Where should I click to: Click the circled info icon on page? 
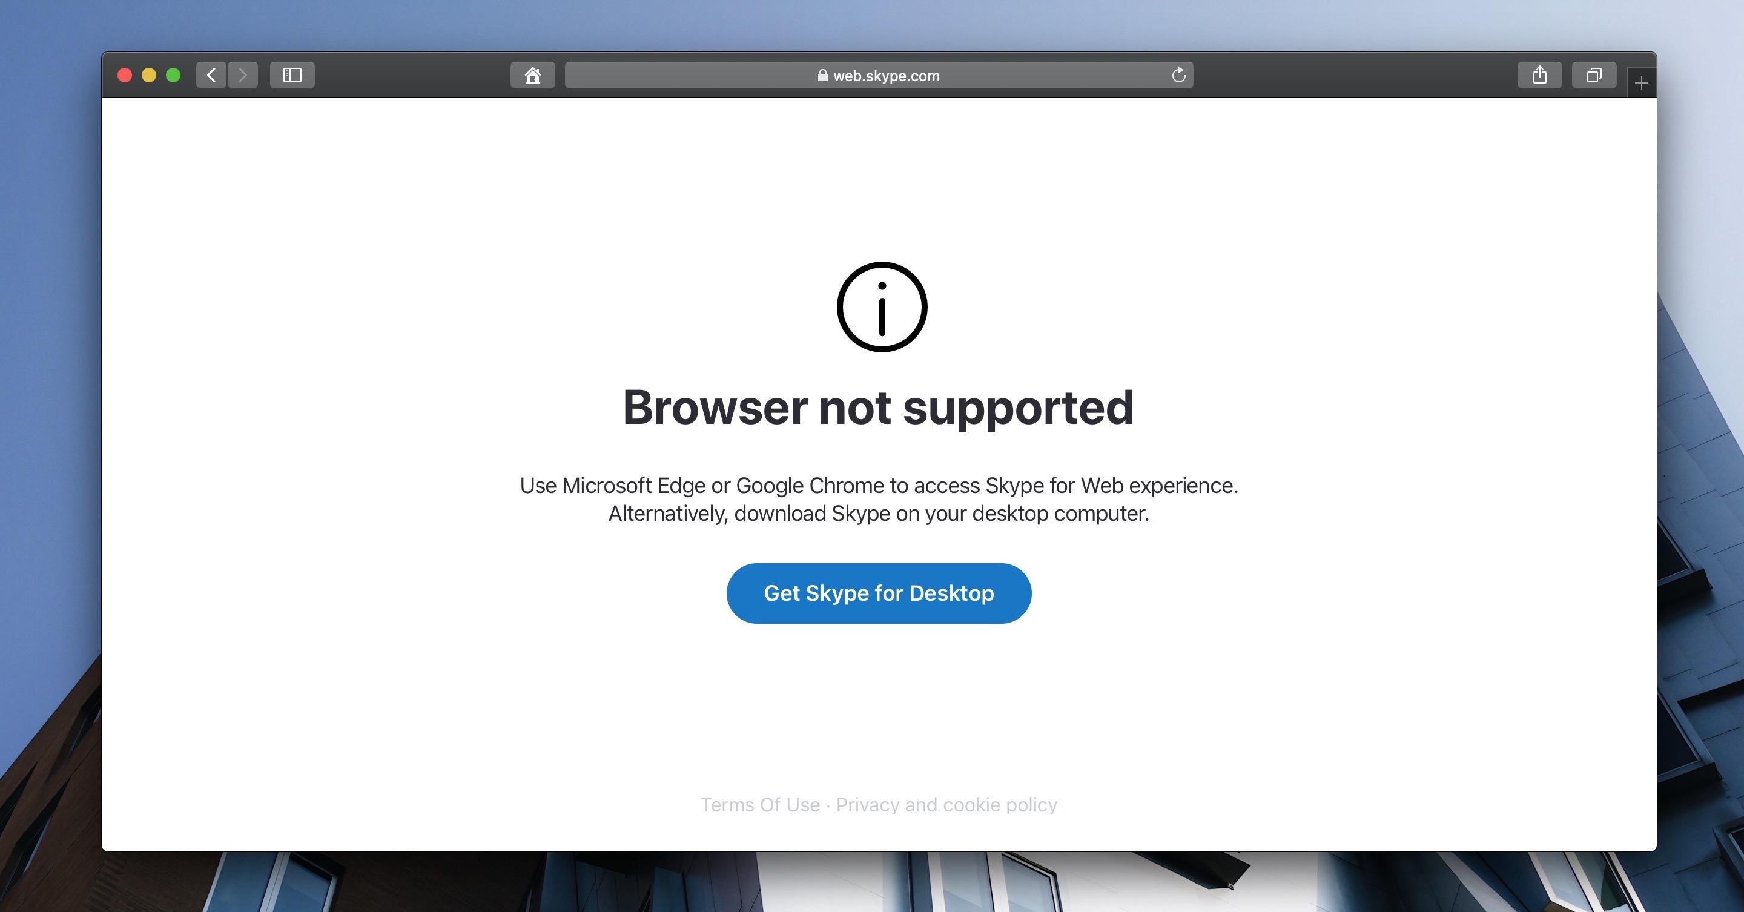[x=882, y=306]
